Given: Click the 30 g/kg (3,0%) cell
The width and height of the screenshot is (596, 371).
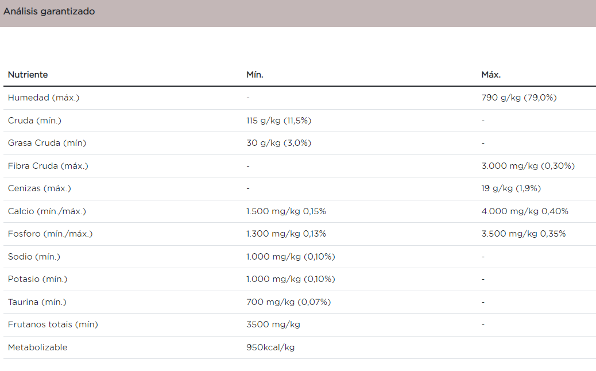Looking at the screenshot, I should pyautogui.click(x=278, y=143).
